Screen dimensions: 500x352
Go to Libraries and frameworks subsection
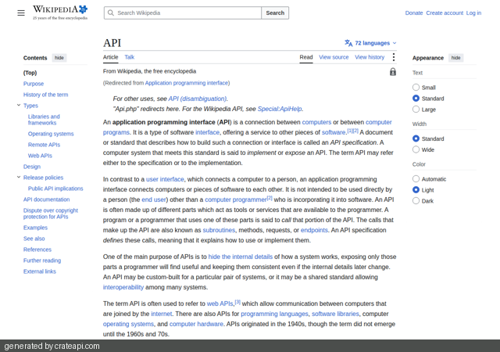coord(44,120)
